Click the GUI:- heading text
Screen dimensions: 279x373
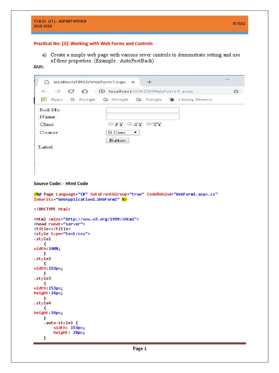point(39,67)
